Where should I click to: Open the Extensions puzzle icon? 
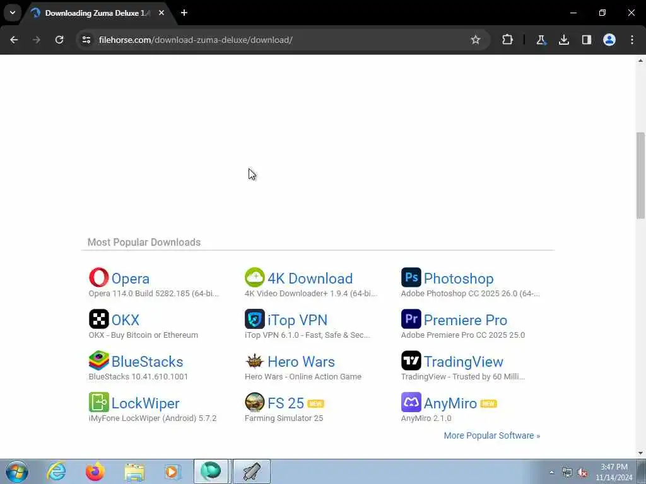coord(508,40)
